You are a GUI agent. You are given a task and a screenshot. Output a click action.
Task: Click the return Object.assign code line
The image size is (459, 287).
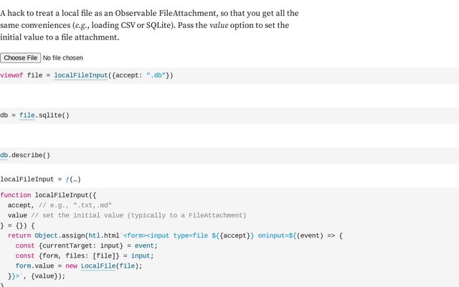(x=175, y=235)
